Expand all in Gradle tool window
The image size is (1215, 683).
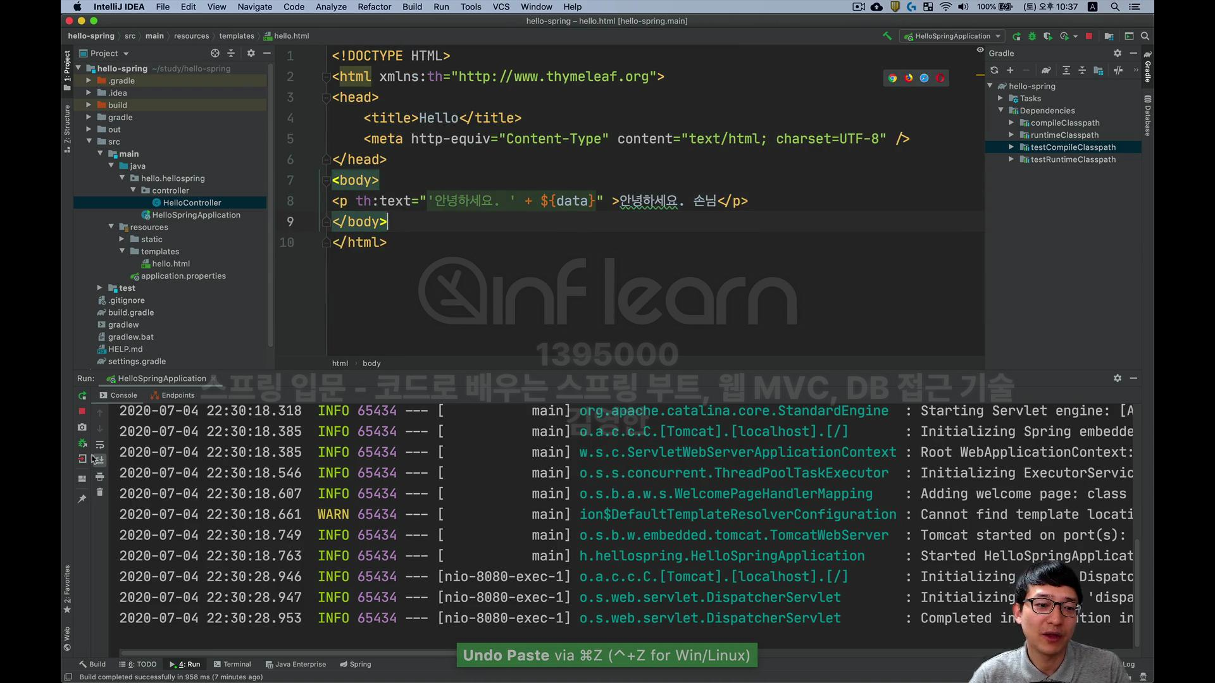[x=1066, y=70]
